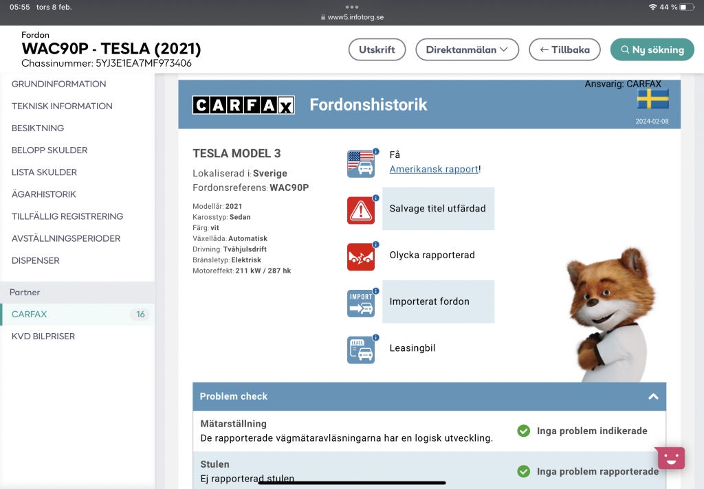Click the Import vehicle icon
This screenshot has height=489, width=704.
click(360, 304)
